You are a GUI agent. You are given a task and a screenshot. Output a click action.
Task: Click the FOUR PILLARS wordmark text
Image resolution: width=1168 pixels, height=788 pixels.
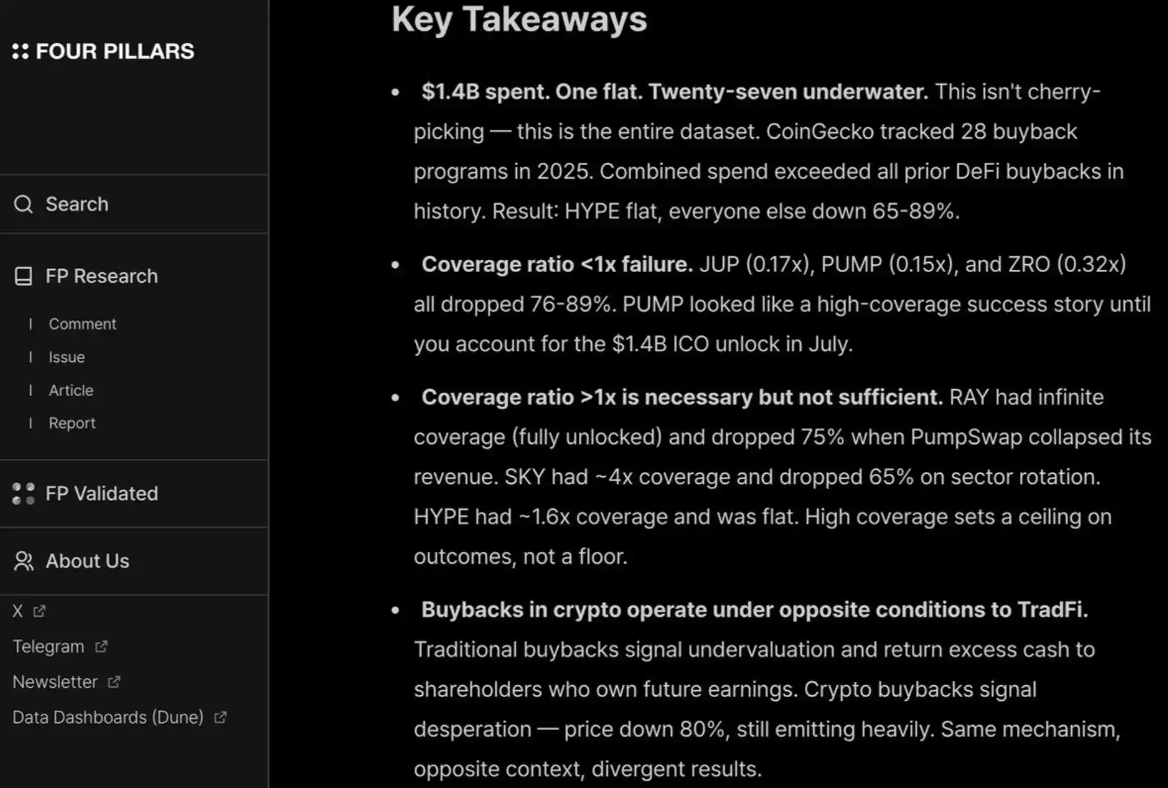point(115,51)
